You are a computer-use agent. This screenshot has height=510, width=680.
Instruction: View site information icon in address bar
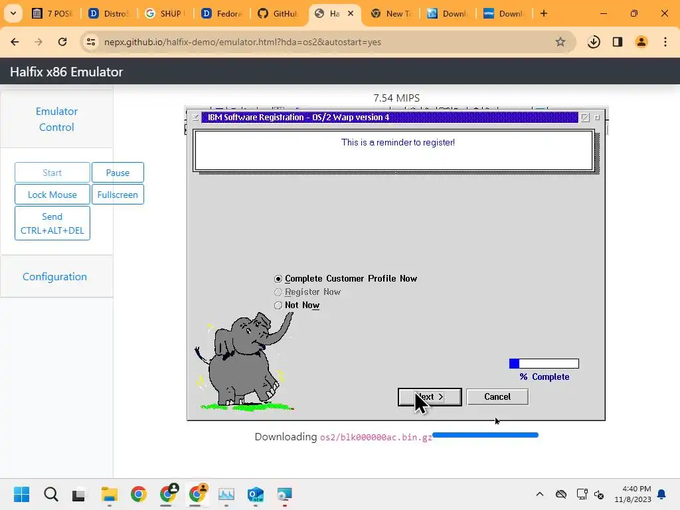tap(90, 42)
